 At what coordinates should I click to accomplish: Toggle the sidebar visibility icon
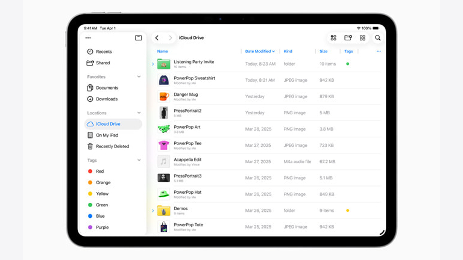click(x=138, y=38)
